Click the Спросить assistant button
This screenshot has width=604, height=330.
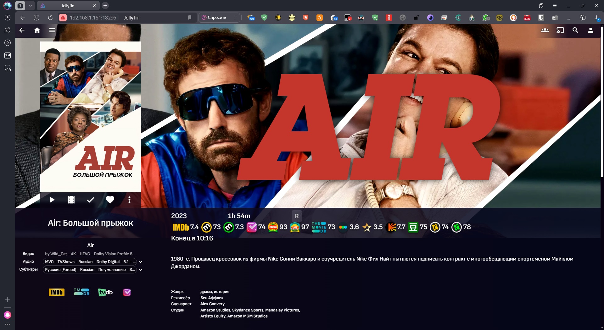pos(214,18)
